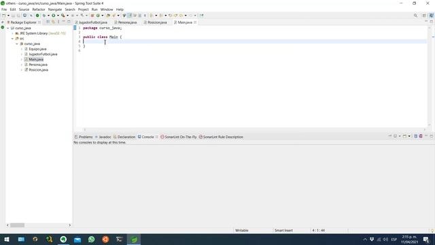The width and height of the screenshot is (435, 245).
Task: Open the Run icon dropdown arrow
Action: [58, 16]
